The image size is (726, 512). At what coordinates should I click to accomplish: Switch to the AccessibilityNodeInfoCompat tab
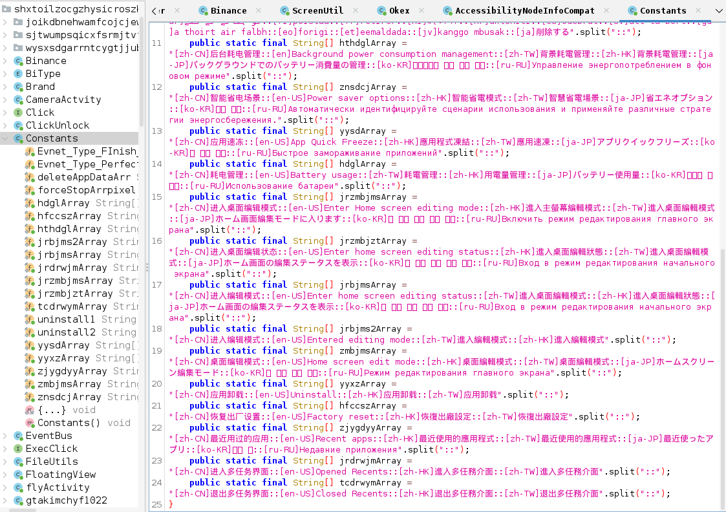524,10
